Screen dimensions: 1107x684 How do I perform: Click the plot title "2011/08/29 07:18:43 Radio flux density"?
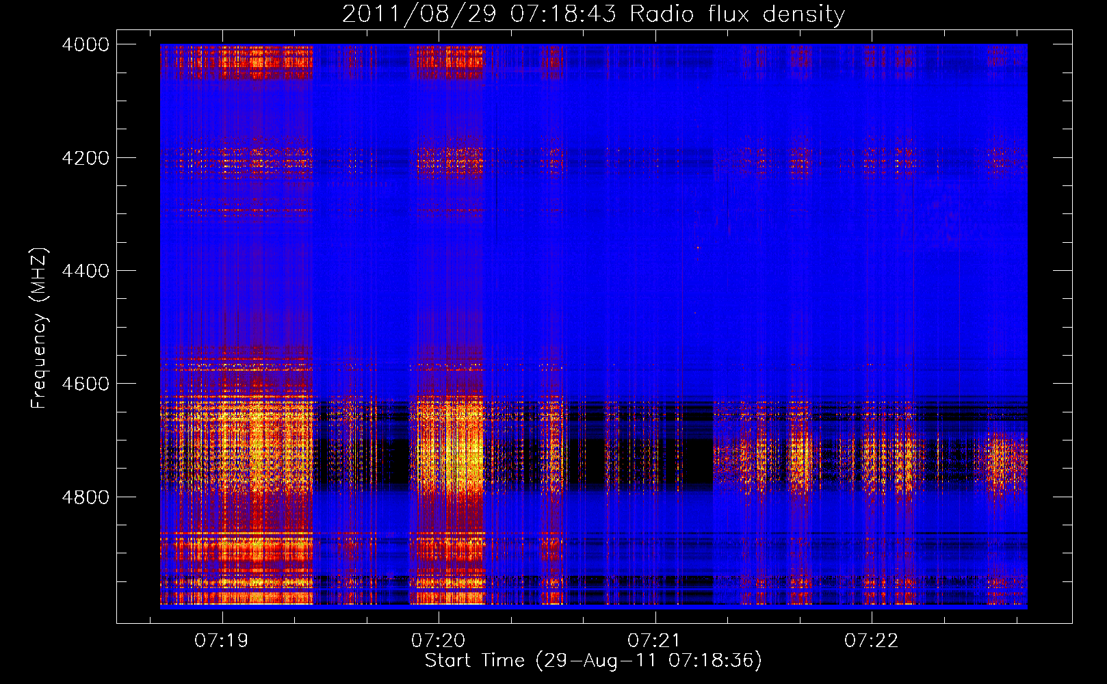(x=593, y=14)
